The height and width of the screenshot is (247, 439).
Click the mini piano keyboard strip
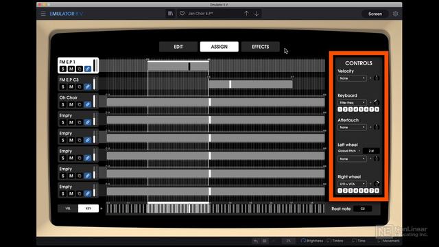(215, 209)
